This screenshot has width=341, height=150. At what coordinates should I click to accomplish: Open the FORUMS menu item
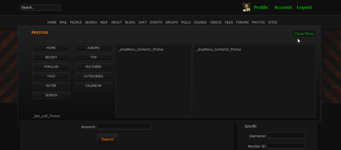coord(242,23)
